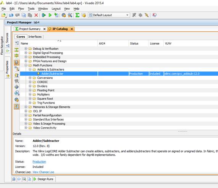Click the Flow Navigator vertical side tab
The height and width of the screenshot is (188, 218).
2,45
